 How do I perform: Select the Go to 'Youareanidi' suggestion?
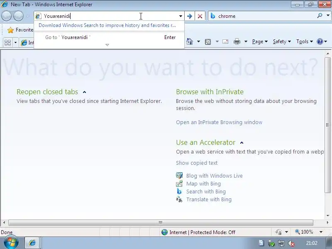click(x=109, y=37)
